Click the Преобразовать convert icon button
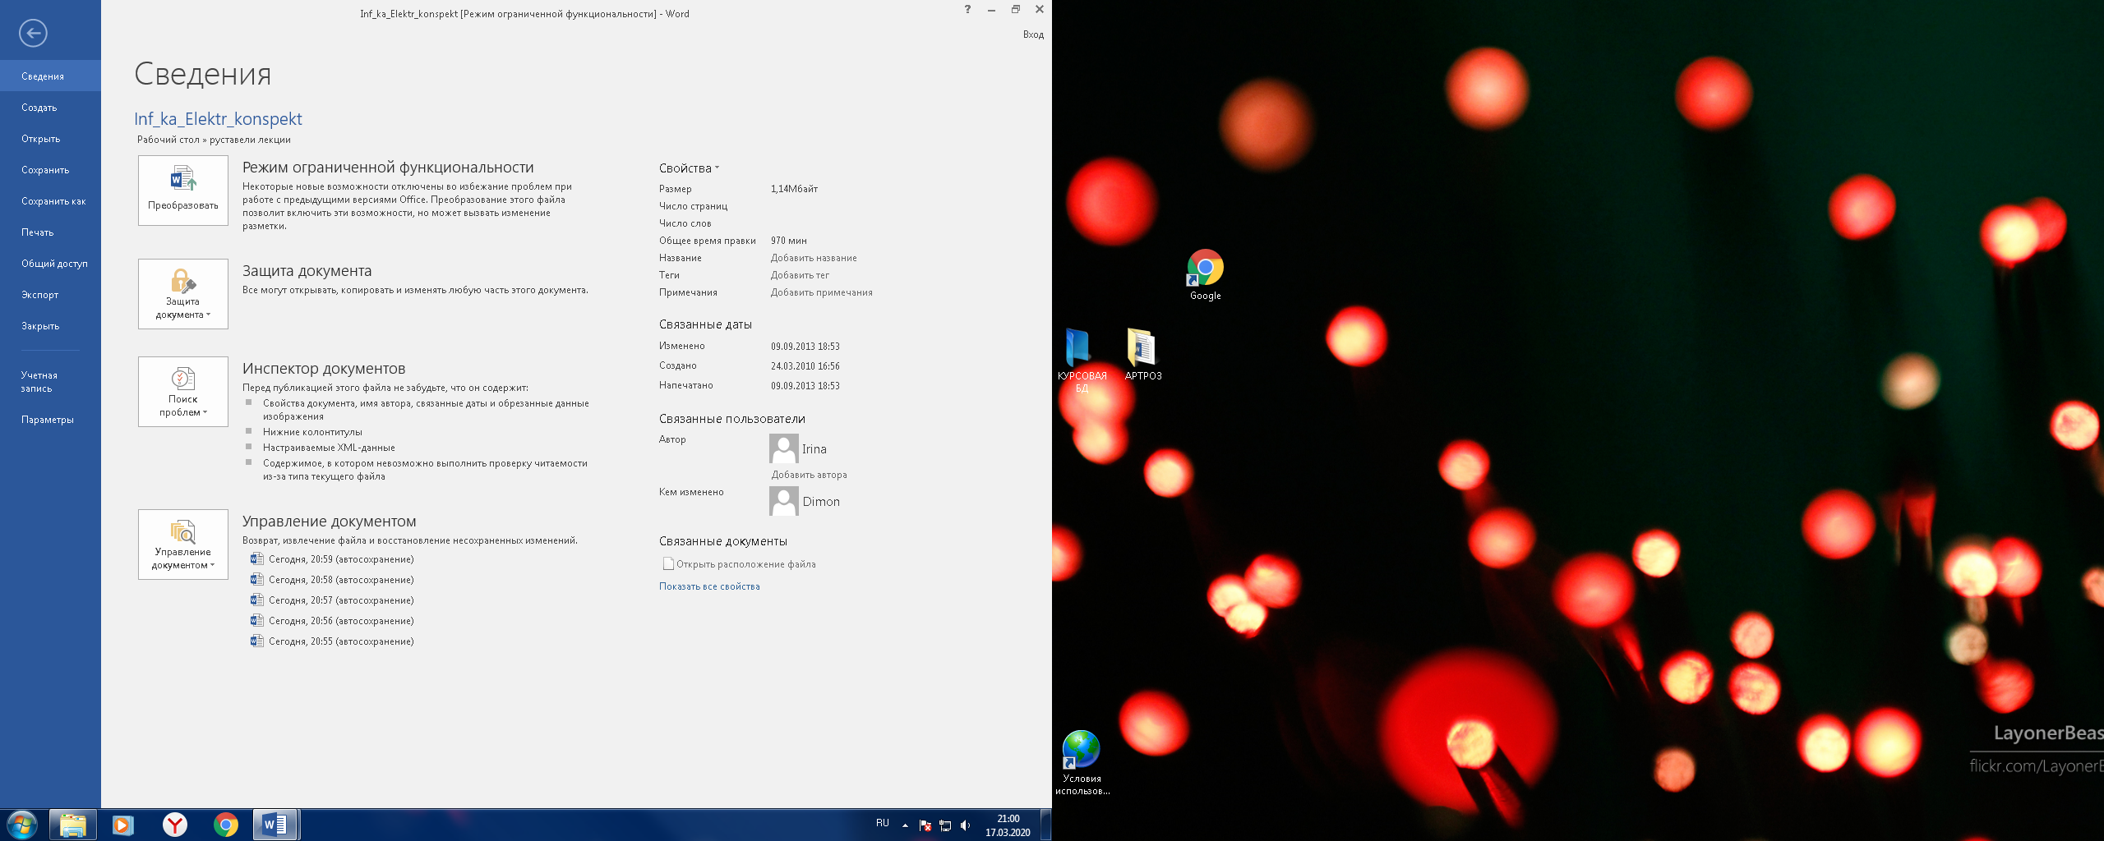Viewport: 2104px width, 841px height. tap(182, 190)
